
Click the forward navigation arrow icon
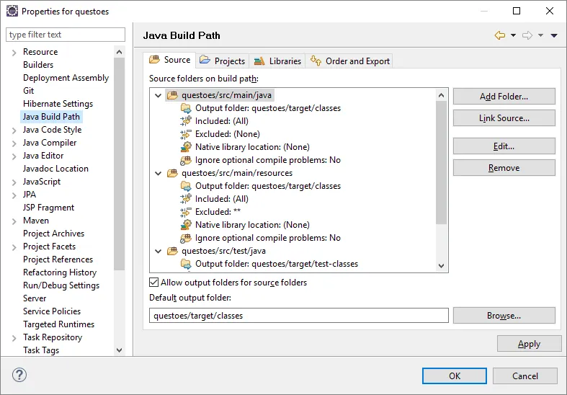527,35
